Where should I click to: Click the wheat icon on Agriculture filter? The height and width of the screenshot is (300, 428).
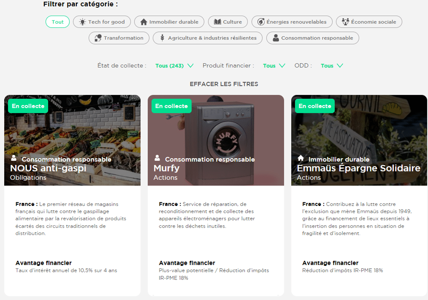162,38
